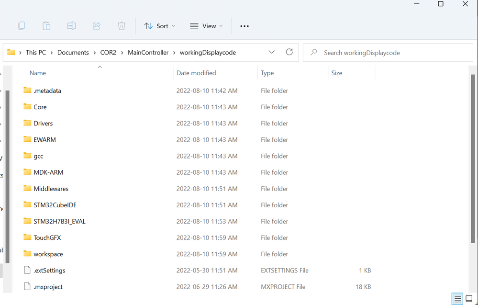Click the EWARM folder name

pos(44,140)
